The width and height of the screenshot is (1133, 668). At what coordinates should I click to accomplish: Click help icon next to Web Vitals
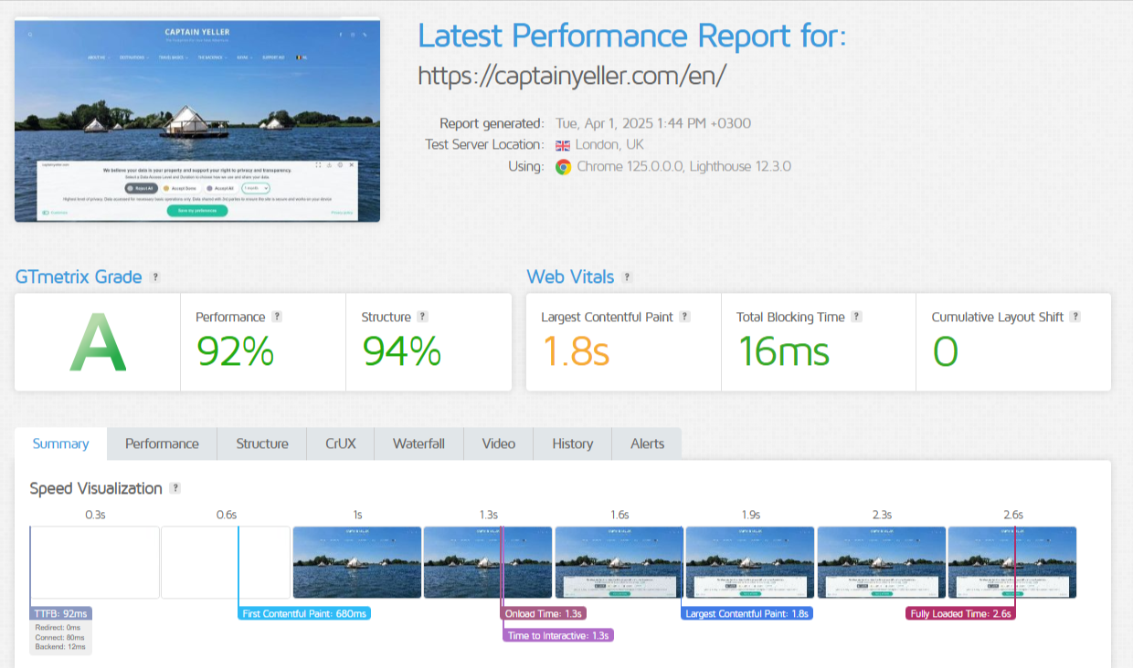628,277
